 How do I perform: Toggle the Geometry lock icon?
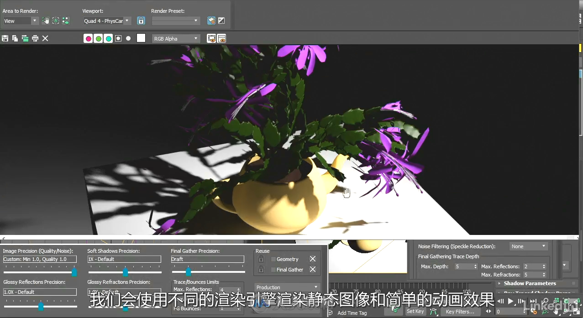click(261, 259)
